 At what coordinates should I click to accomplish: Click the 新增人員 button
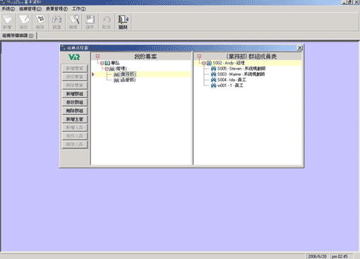coord(75,128)
